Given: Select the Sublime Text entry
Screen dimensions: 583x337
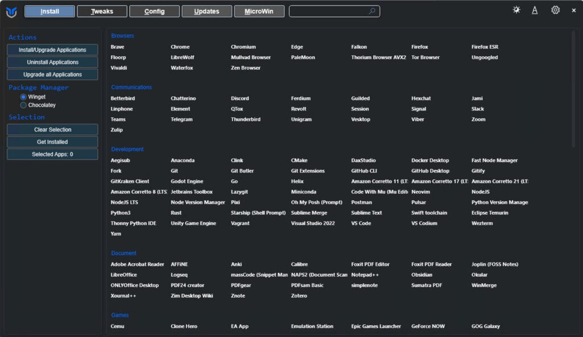Looking at the screenshot, I should 366,213.
